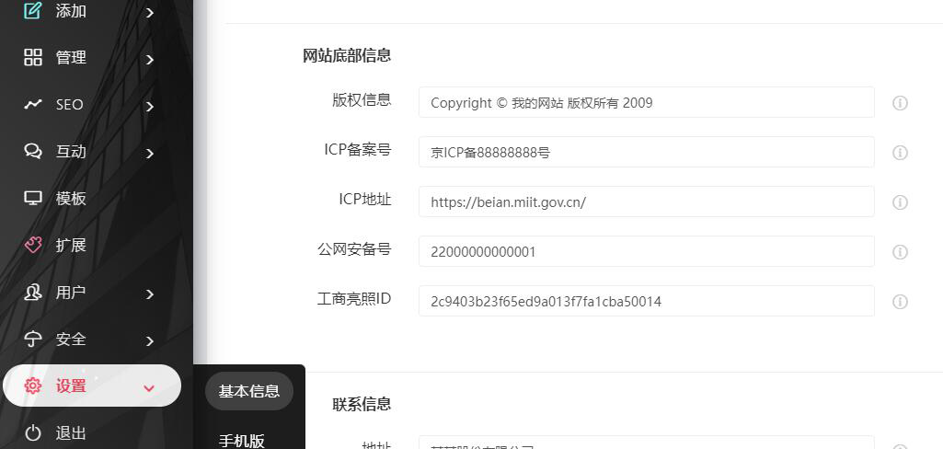
Task: Expand the 安全 submenu chevron
Action: tap(150, 340)
